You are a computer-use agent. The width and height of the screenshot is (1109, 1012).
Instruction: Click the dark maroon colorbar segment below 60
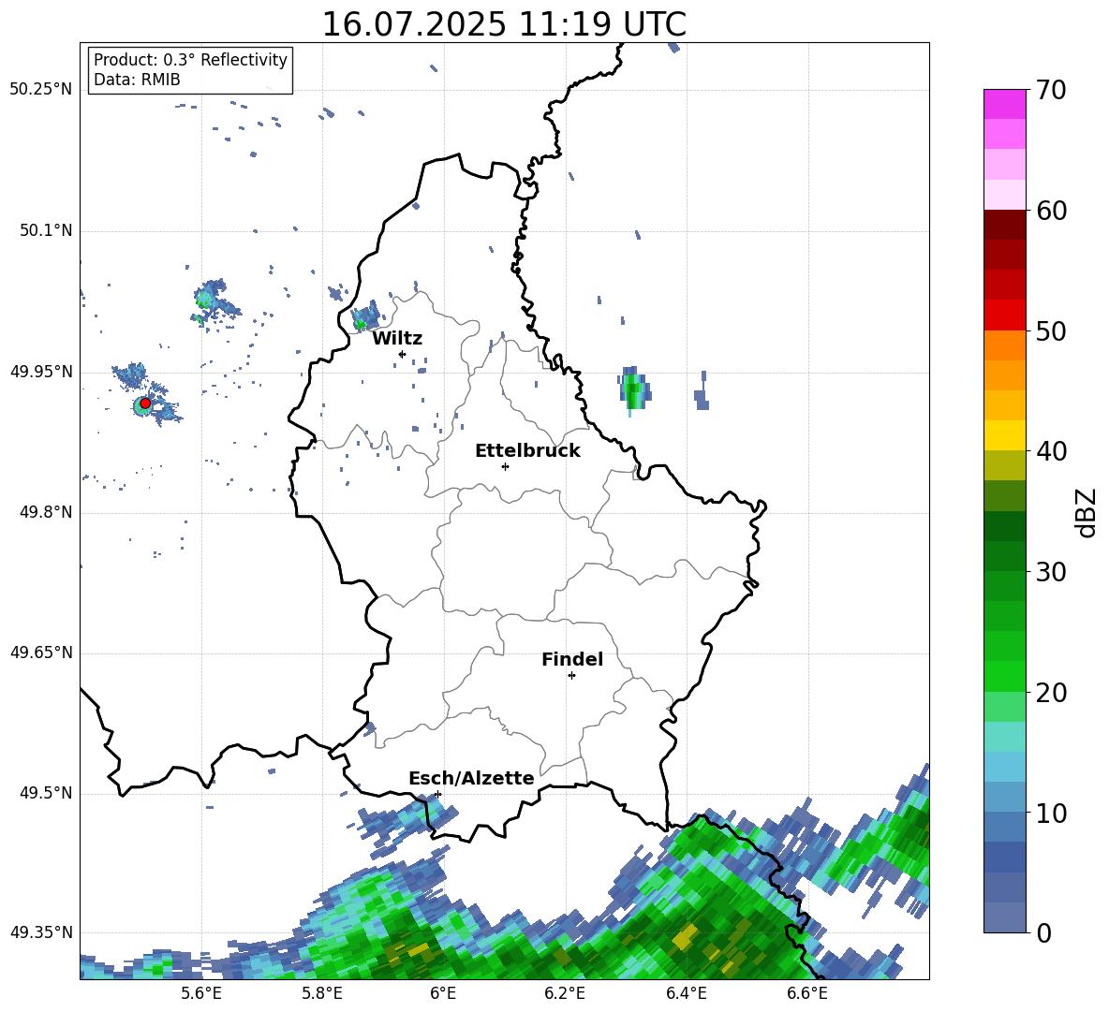1004,225
